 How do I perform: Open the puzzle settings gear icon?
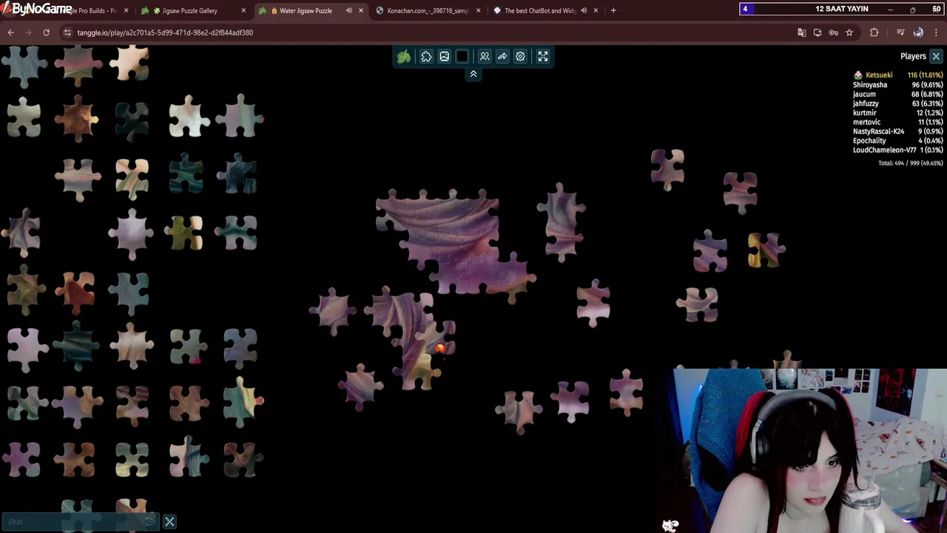point(520,56)
